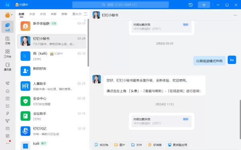Select the 重庆天 filter tab
241x150 pixels.
click(x=77, y=14)
